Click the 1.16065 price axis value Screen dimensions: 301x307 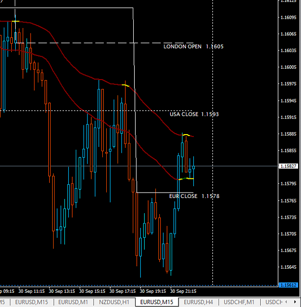(288, 34)
